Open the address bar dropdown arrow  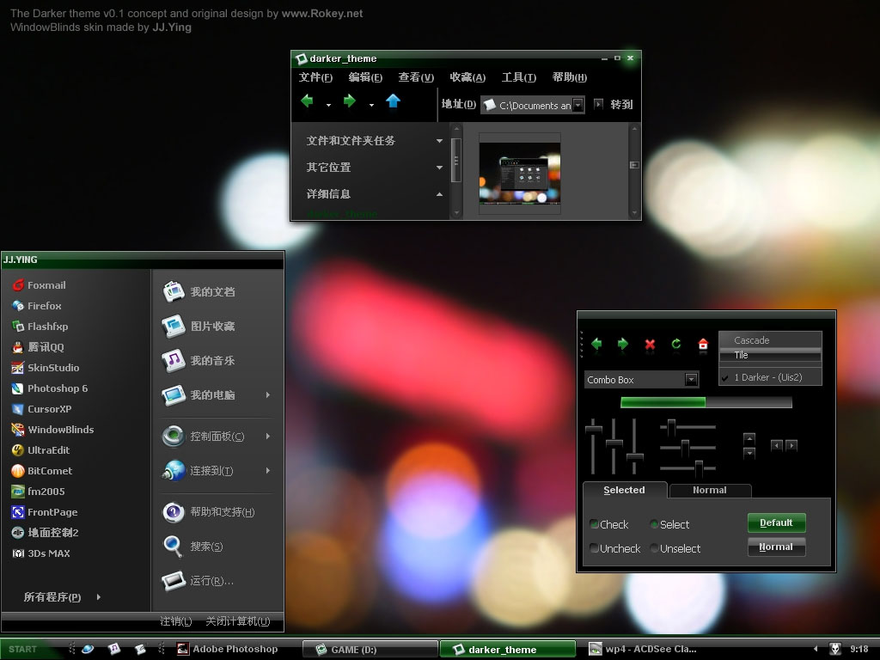(577, 105)
